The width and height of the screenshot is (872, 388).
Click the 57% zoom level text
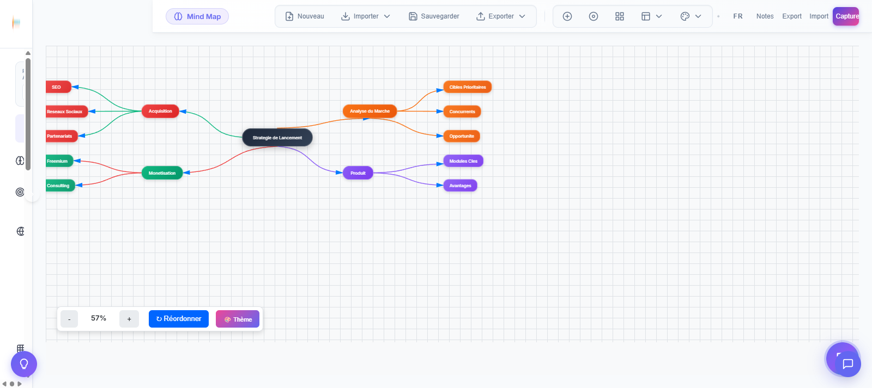coord(99,318)
